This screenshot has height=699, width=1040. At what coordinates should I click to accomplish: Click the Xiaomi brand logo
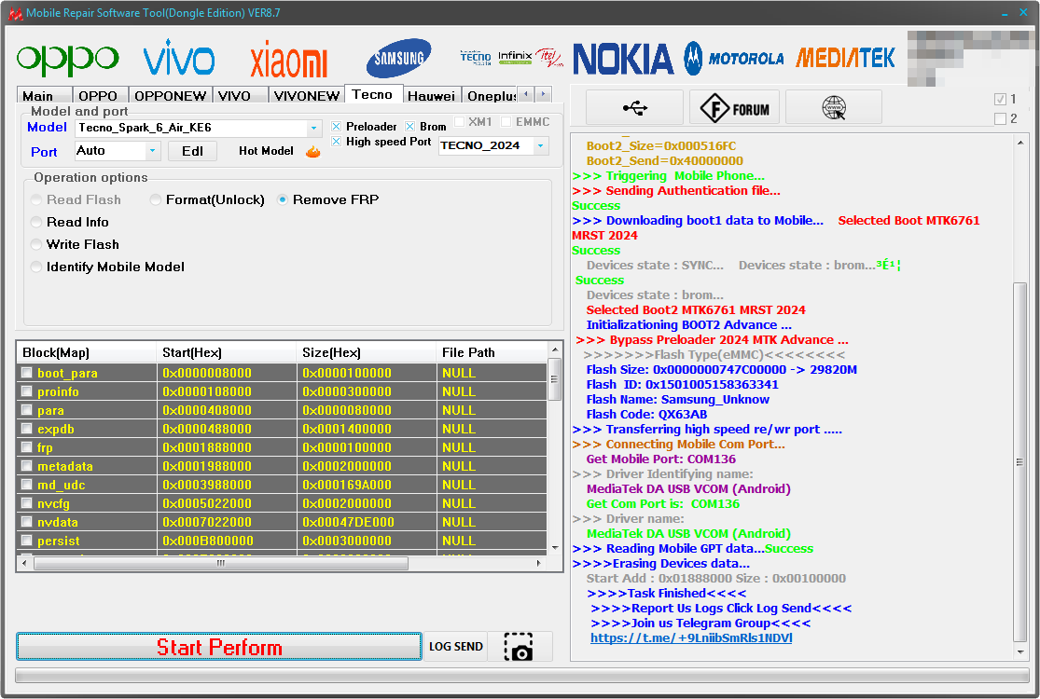(x=288, y=60)
